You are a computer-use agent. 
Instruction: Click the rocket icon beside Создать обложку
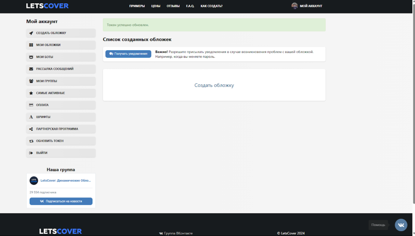tap(31, 33)
